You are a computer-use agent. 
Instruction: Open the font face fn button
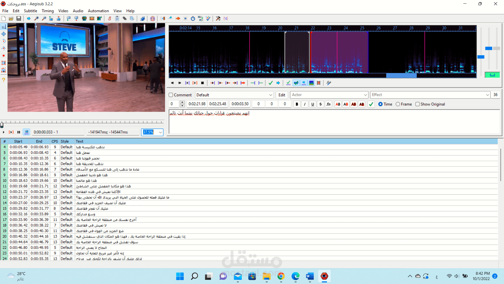(328, 104)
